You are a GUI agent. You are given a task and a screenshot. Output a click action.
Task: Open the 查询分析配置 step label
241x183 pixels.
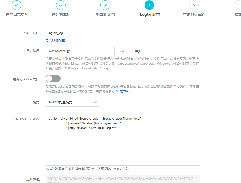(x=194, y=14)
